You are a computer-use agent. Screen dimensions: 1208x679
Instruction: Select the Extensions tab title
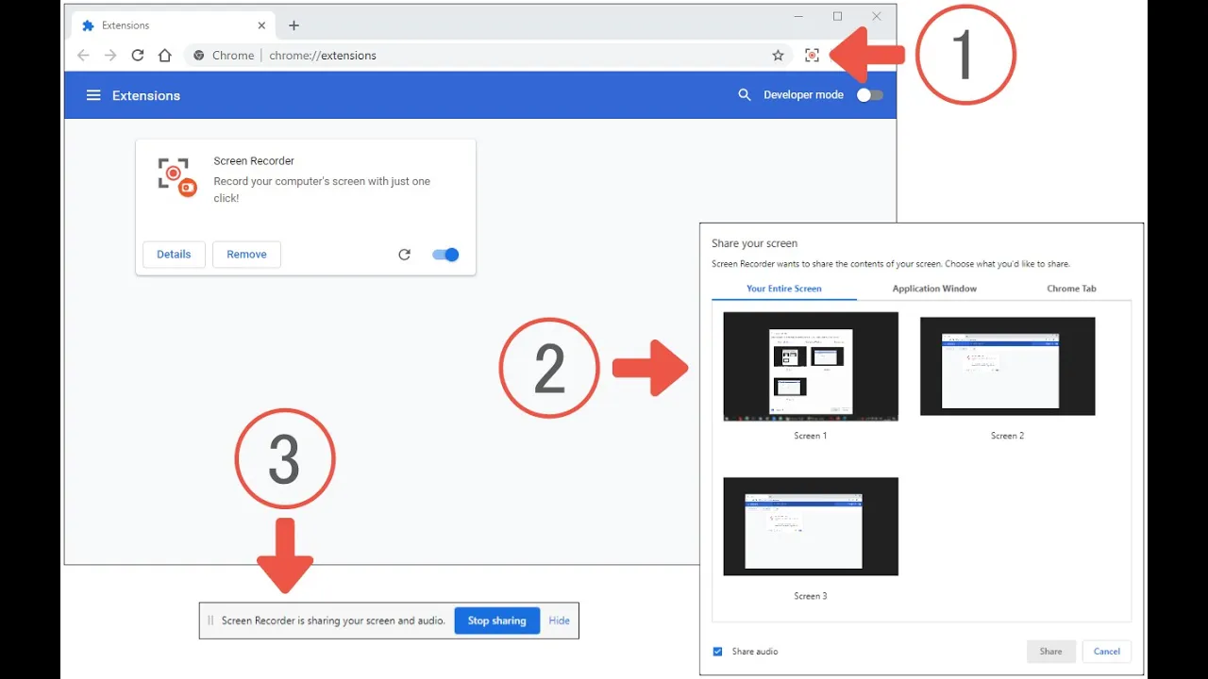click(x=126, y=25)
